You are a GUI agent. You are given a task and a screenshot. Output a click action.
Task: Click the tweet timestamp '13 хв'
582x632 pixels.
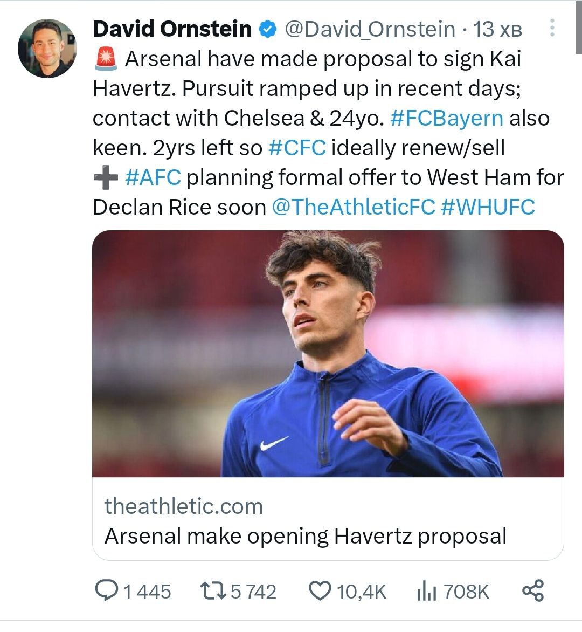(497, 29)
